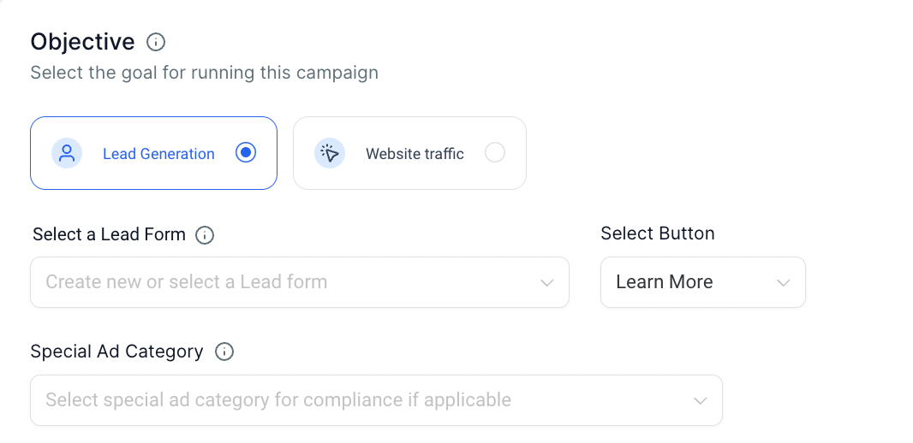The width and height of the screenshot is (913, 443).
Task: Expand the special ad category chevron
Action: 700,400
